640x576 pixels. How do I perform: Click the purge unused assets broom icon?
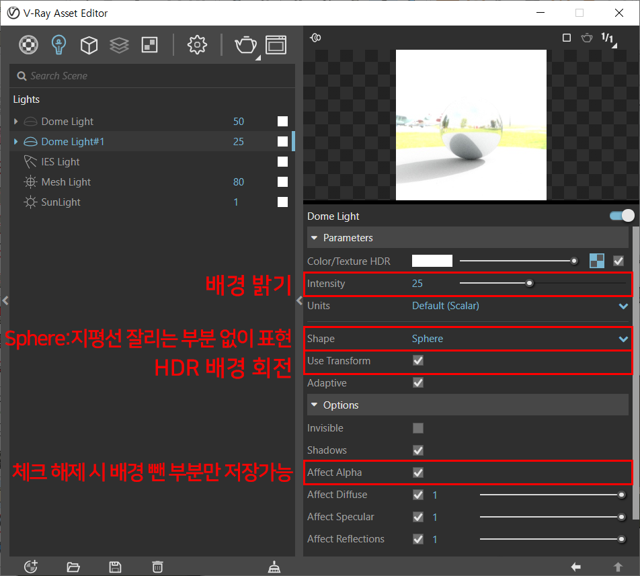pos(274,567)
